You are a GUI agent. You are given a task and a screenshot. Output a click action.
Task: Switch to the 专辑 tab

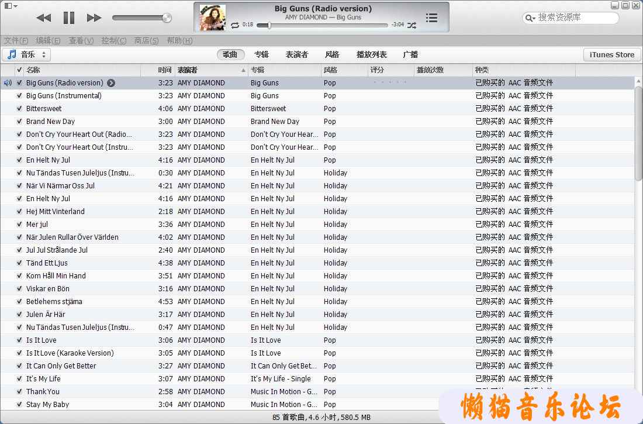point(261,54)
